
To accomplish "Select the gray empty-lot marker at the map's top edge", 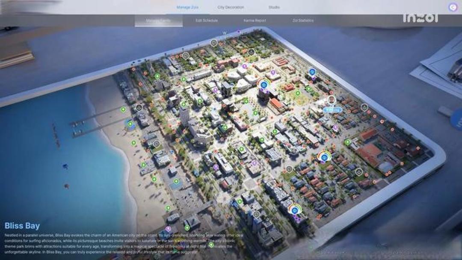I will pyautogui.click(x=214, y=43).
